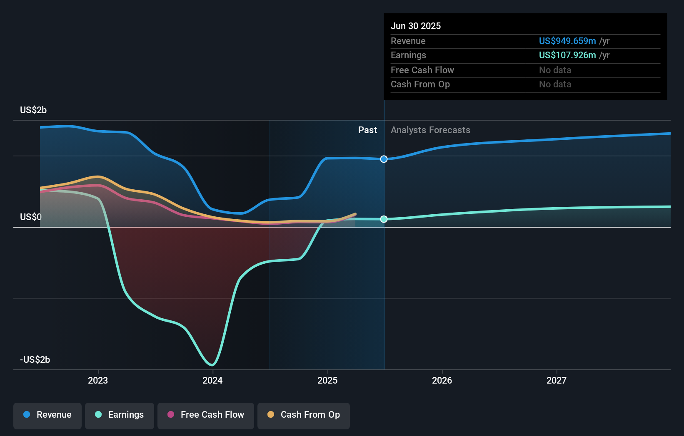Click the Free Cash Flow tooltip row label
The height and width of the screenshot is (436, 684).
point(422,70)
